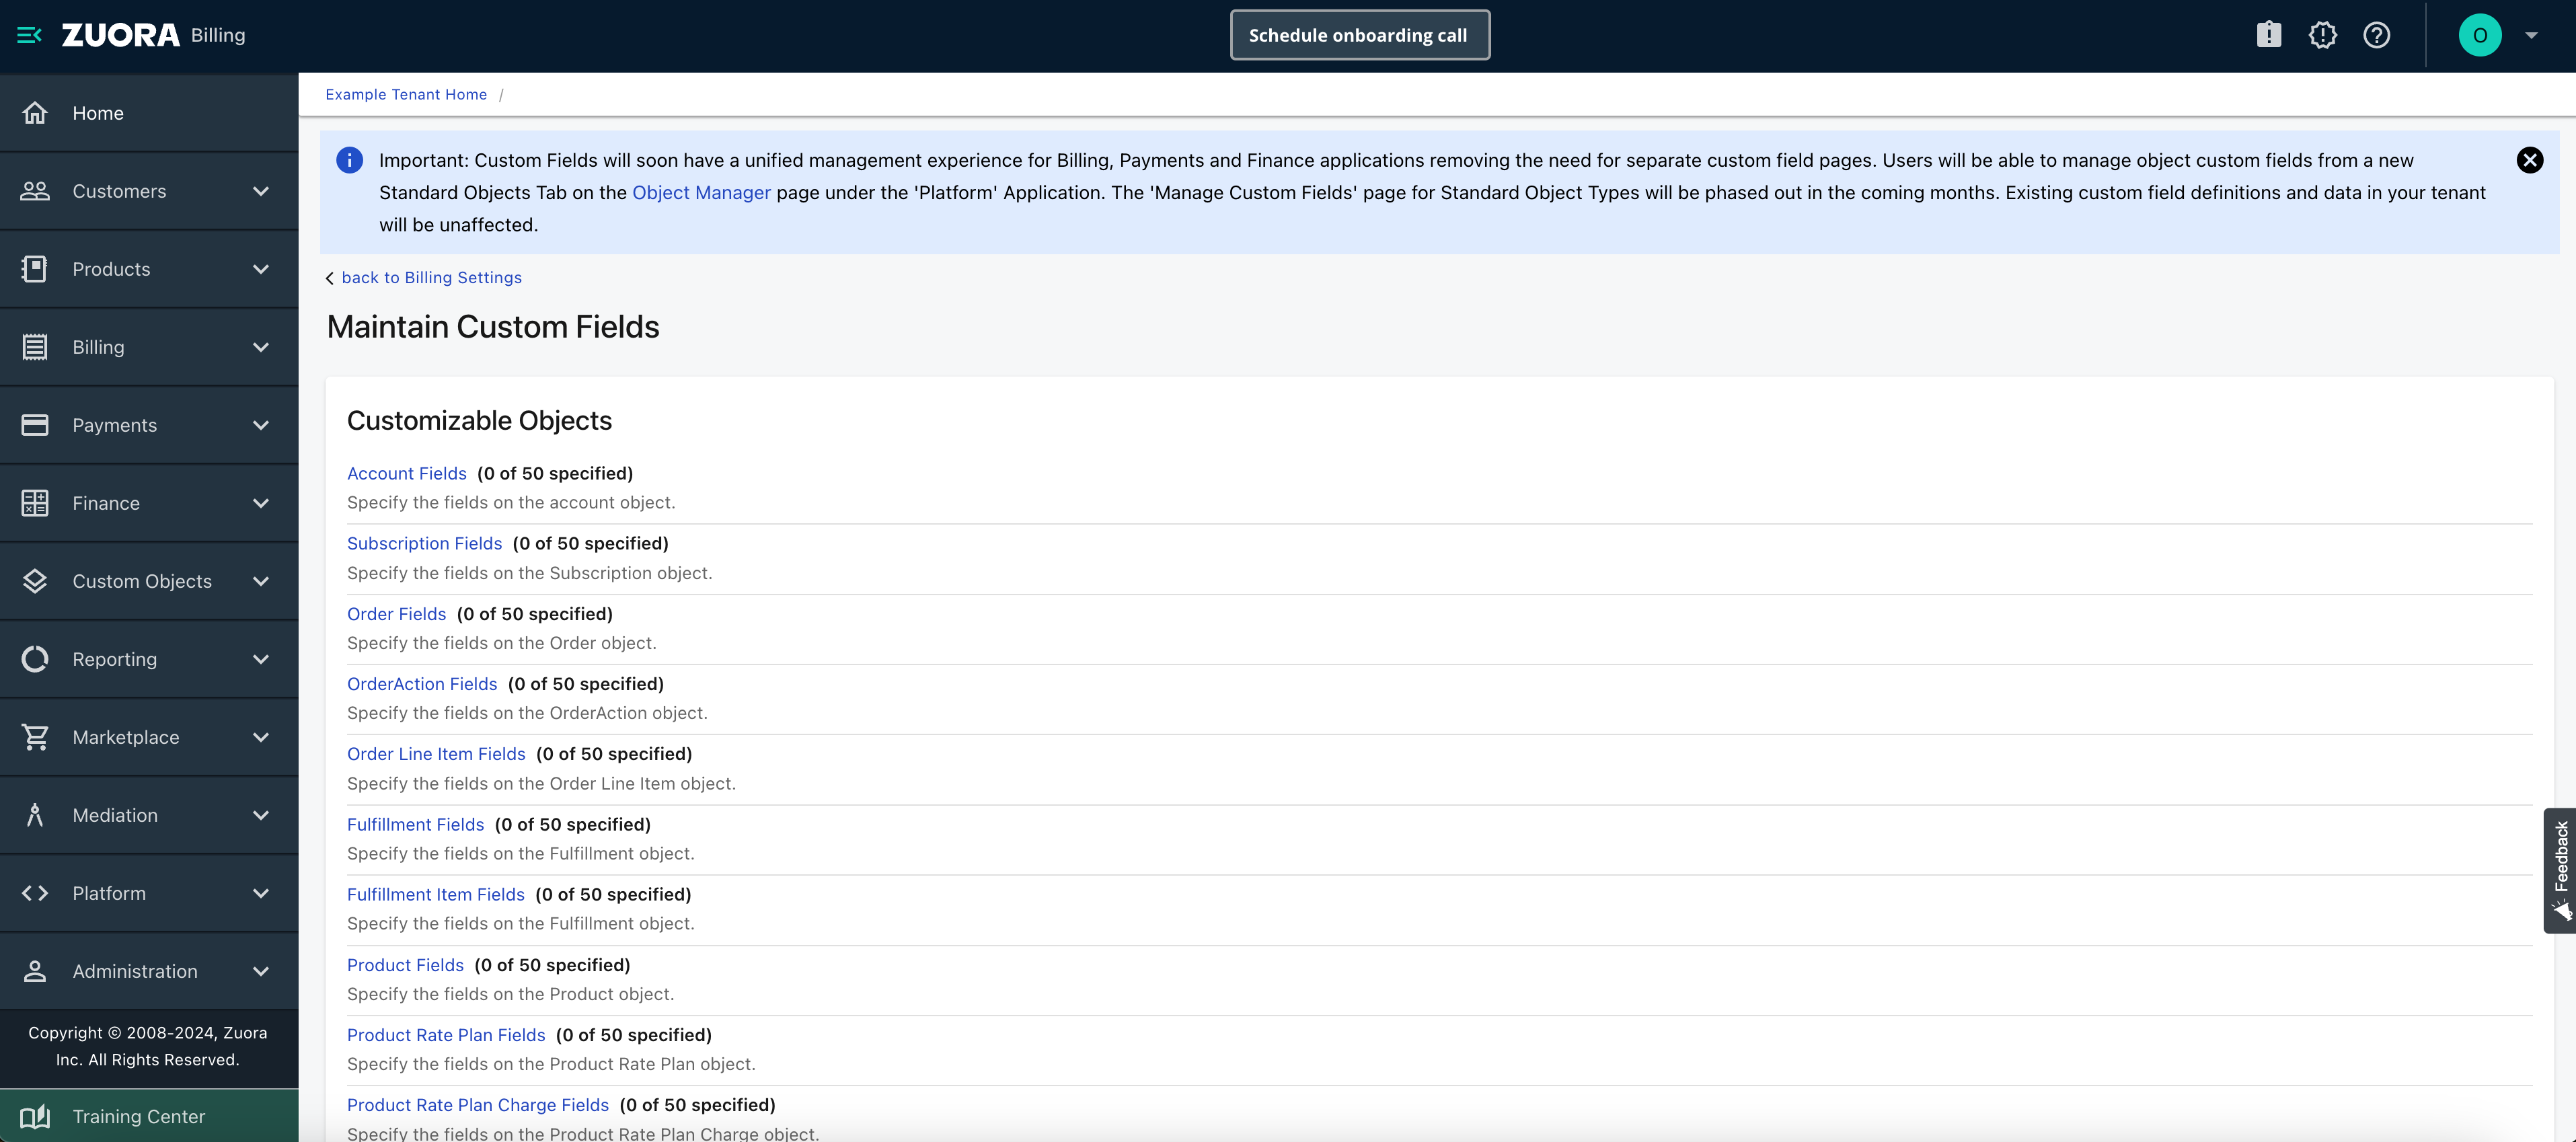Open the settings gear icon
This screenshot has width=2576, height=1142.
(2323, 35)
